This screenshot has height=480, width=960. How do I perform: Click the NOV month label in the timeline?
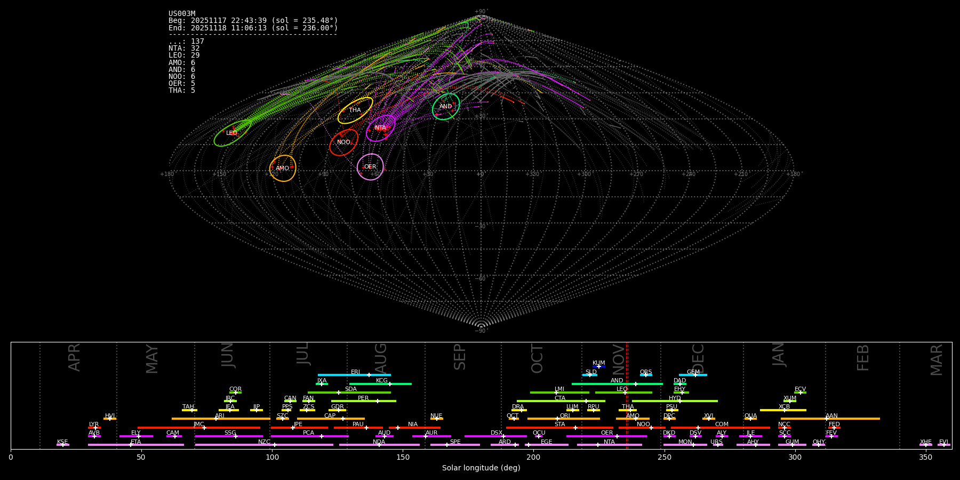pos(619,358)
